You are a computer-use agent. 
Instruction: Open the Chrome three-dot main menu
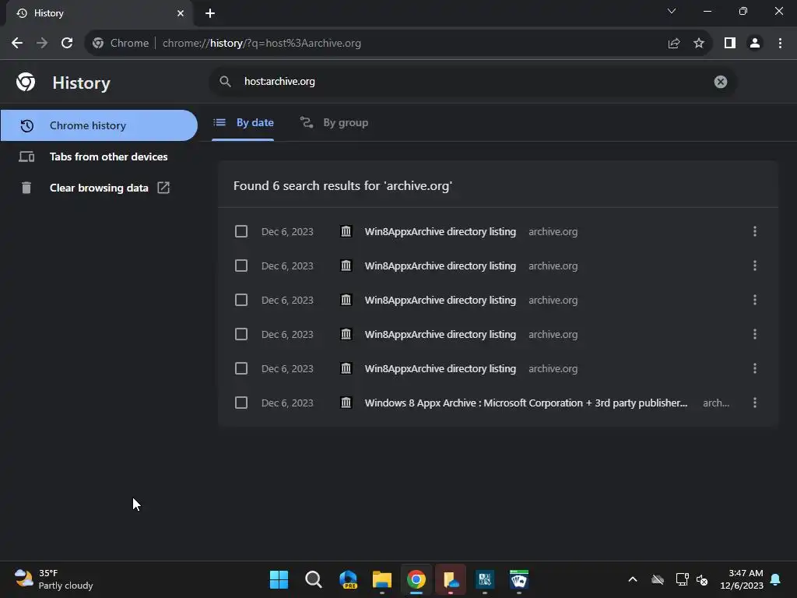click(x=780, y=44)
